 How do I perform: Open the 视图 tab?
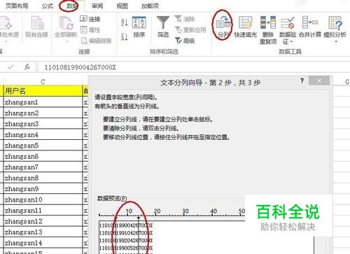coord(122,6)
